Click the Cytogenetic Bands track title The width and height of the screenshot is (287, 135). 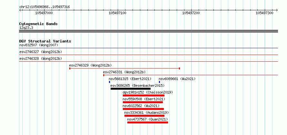pyautogui.click(x=38, y=24)
